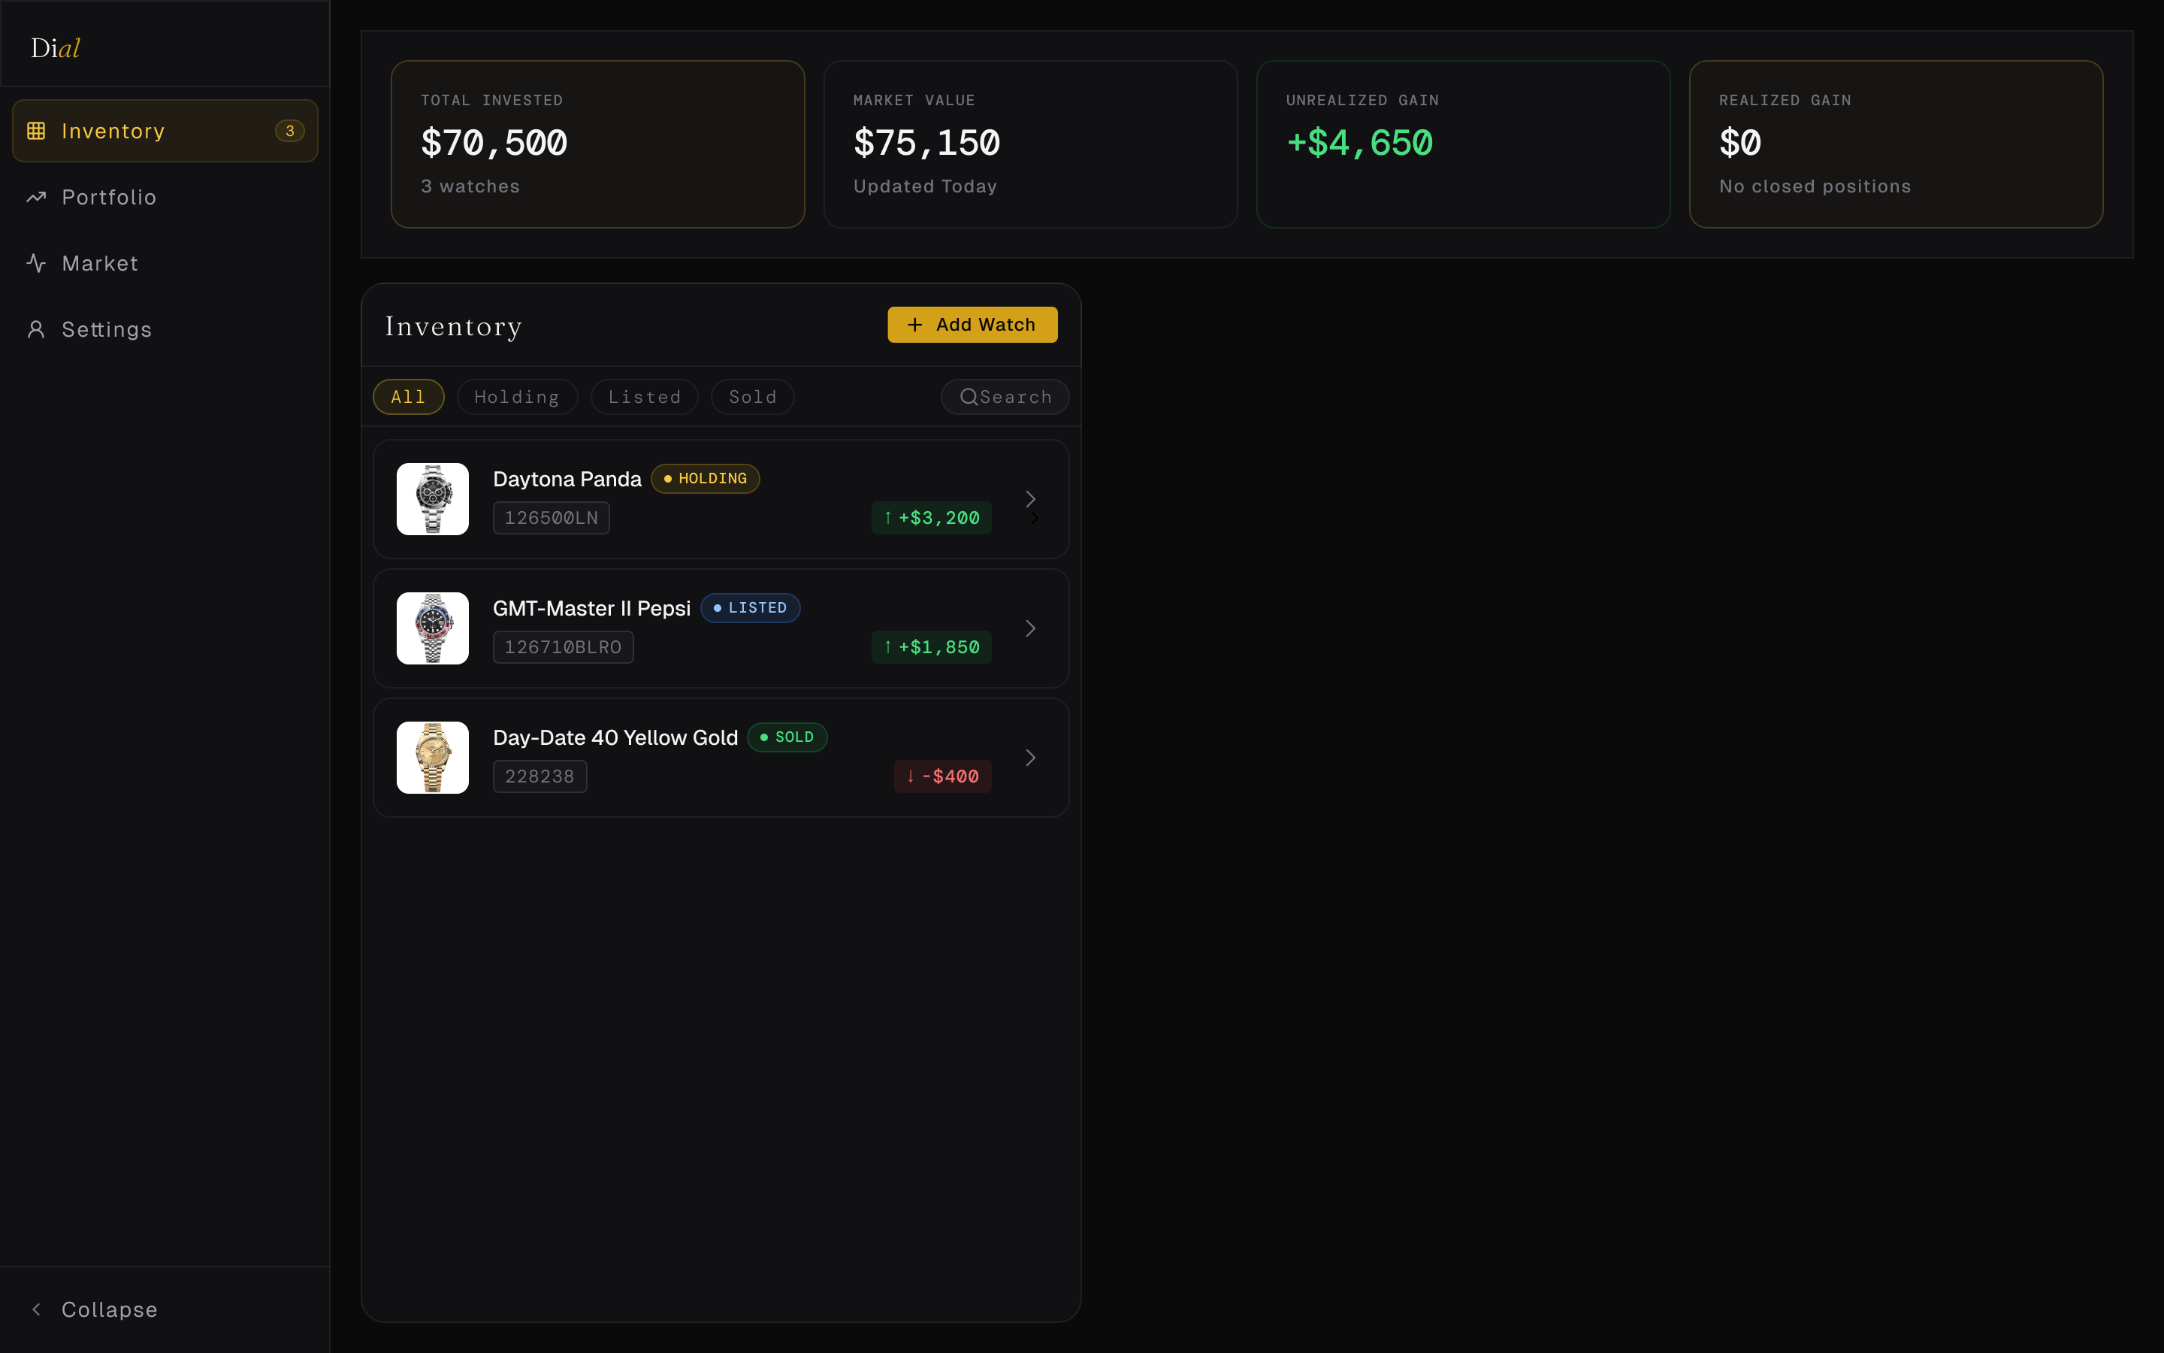2164x1353 pixels.
Task: Click the GMT-Master II Pepsi watch thumbnail
Action: click(433, 628)
